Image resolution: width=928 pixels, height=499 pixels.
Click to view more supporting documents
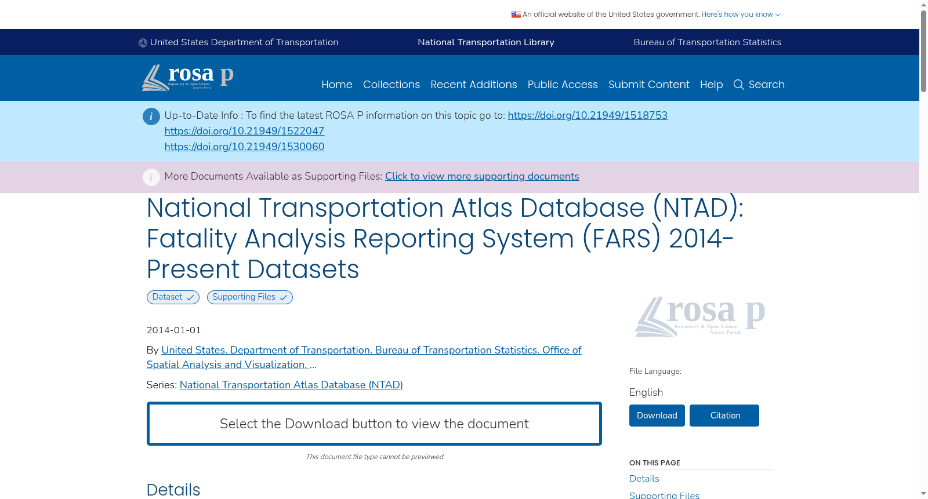click(482, 176)
